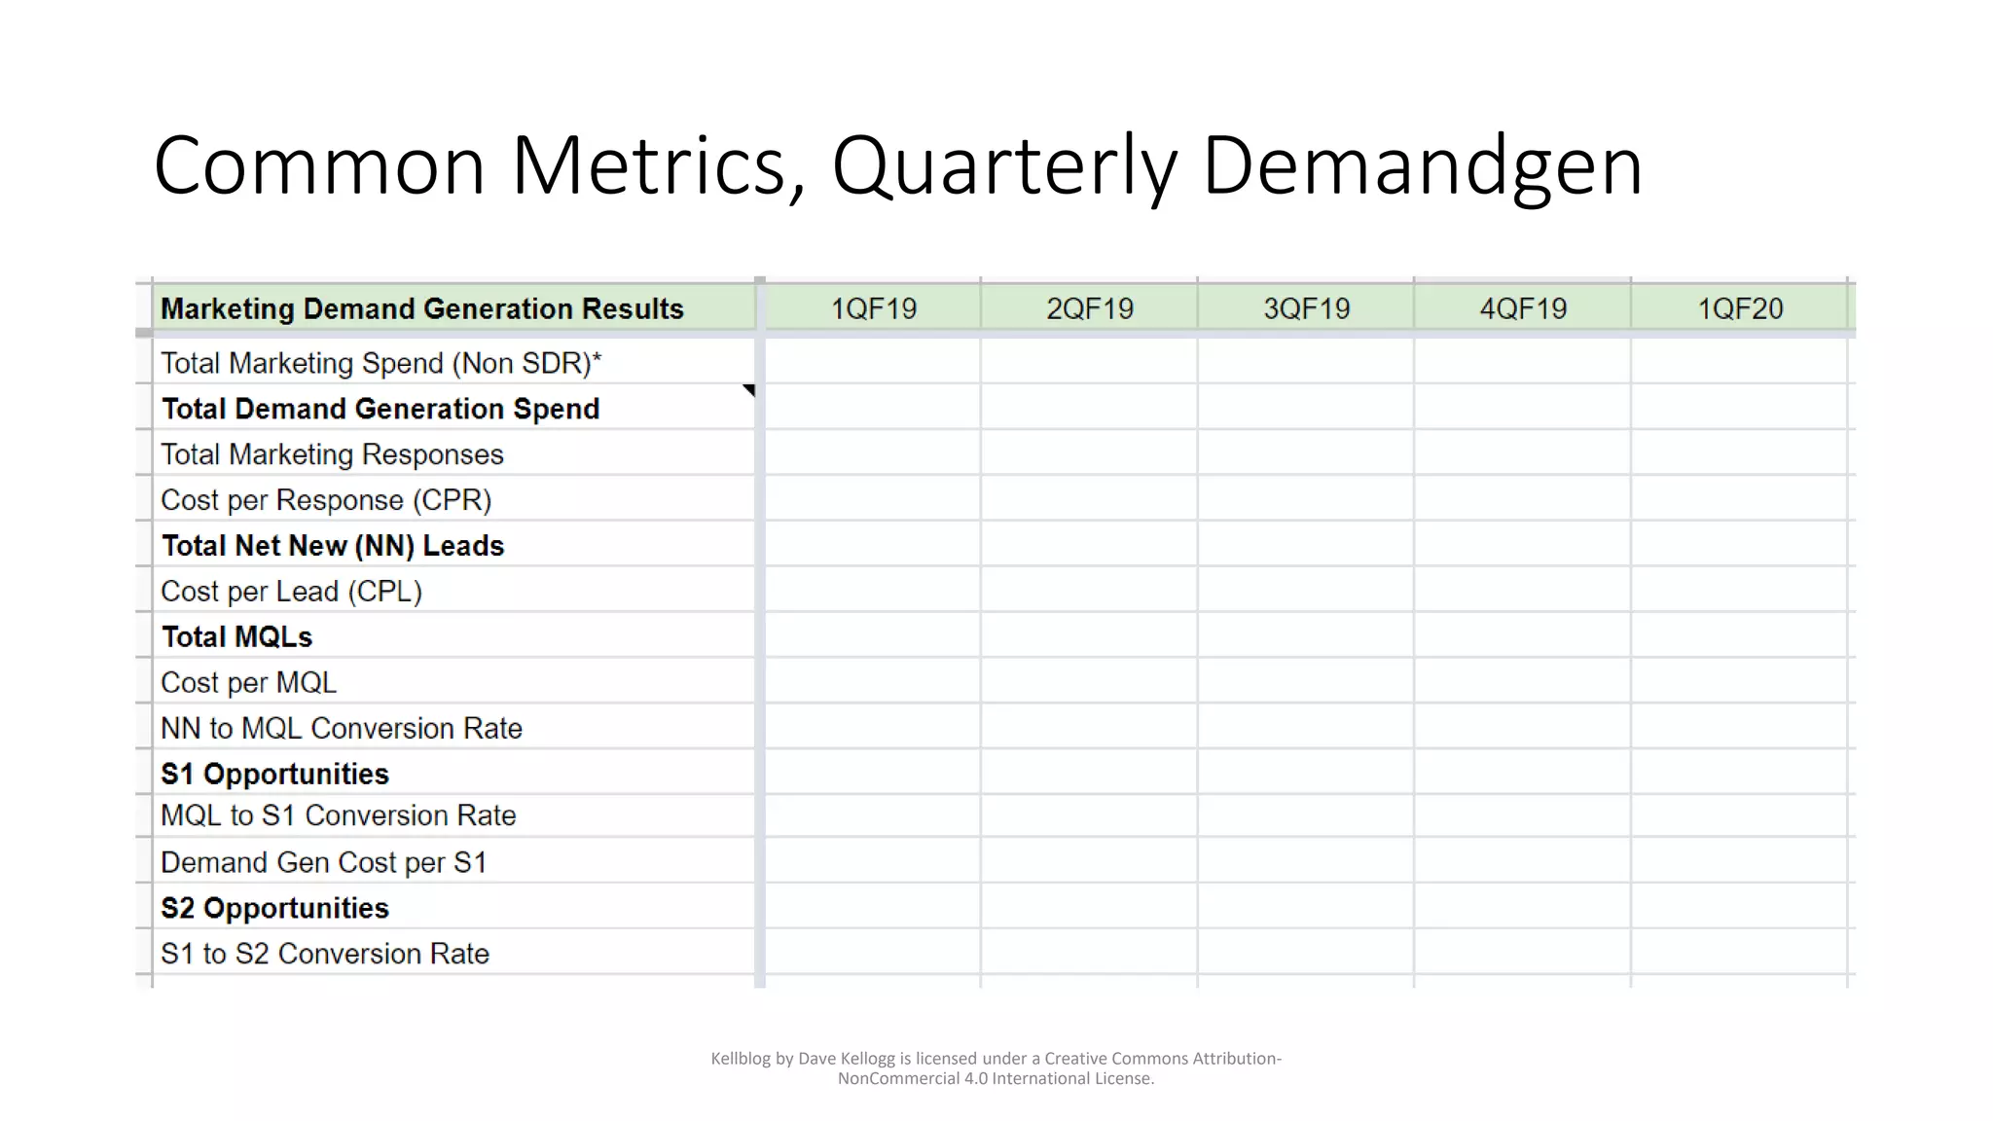This screenshot has width=1993, height=1121.
Task: Select the 4QF19 column header
Action: pyautogui.click(x=1523, y=308)
